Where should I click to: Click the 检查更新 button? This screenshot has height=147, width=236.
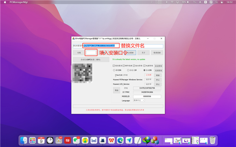coord(157,53)
